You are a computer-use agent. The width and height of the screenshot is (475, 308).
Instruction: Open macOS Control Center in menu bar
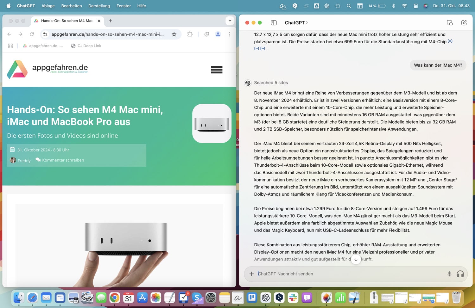click(x=416, y=6)
